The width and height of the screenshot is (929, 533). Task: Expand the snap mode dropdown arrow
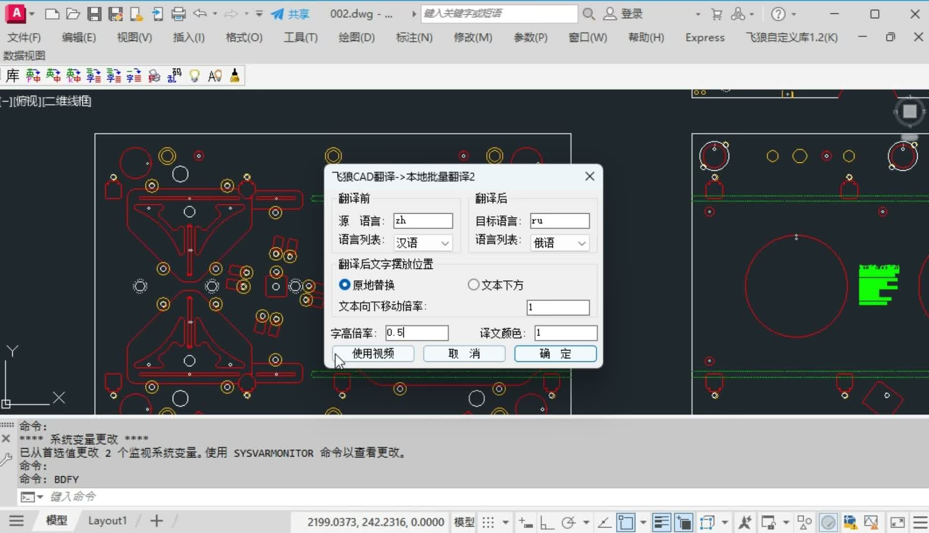click(505, 522)
